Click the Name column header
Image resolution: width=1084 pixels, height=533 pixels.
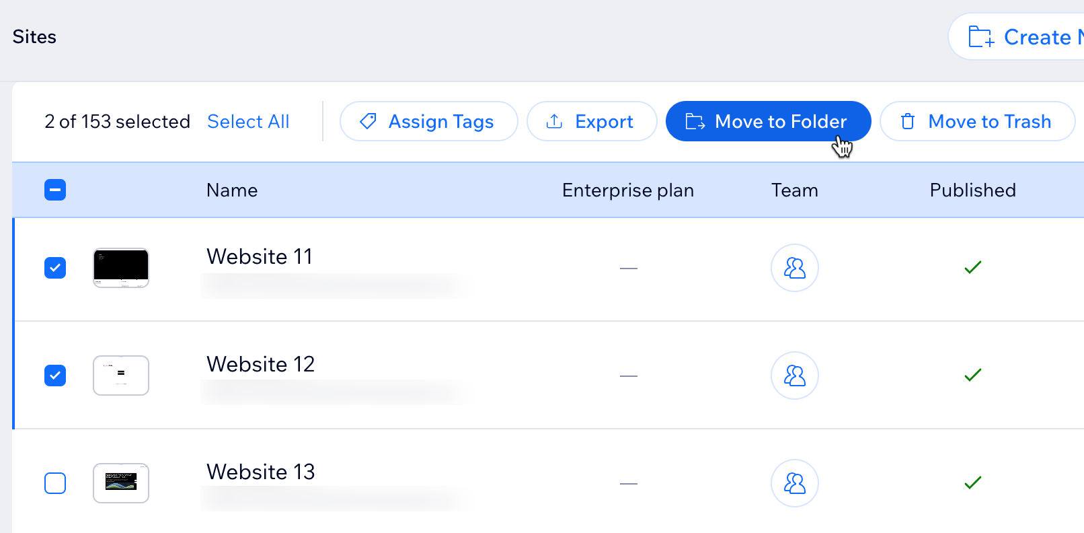232,190
